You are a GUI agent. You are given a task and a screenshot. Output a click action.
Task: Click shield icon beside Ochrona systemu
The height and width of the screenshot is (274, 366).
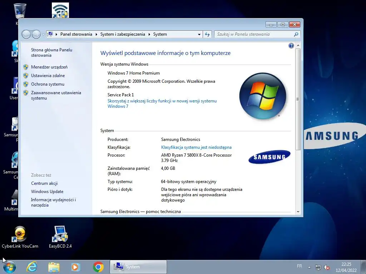click(26, 84)
